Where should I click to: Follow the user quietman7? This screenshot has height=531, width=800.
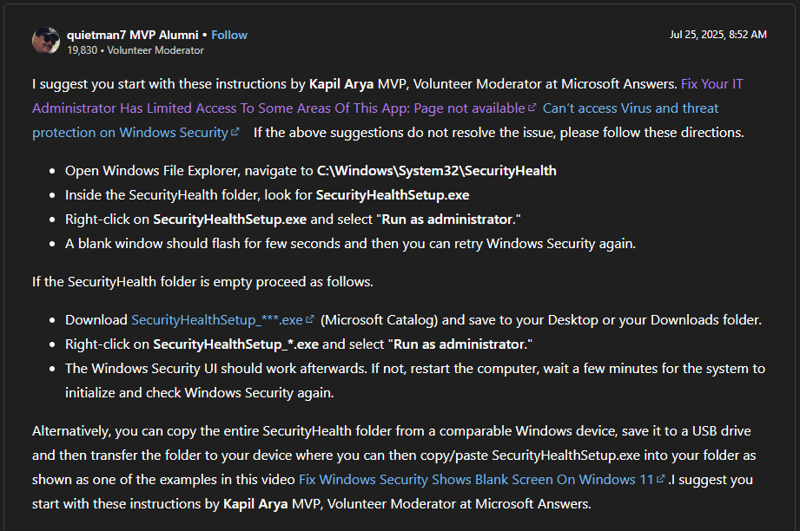(229, 35)
